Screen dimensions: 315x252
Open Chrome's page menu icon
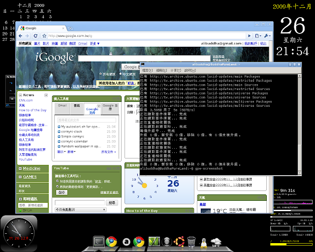click(x=258, y=36)
